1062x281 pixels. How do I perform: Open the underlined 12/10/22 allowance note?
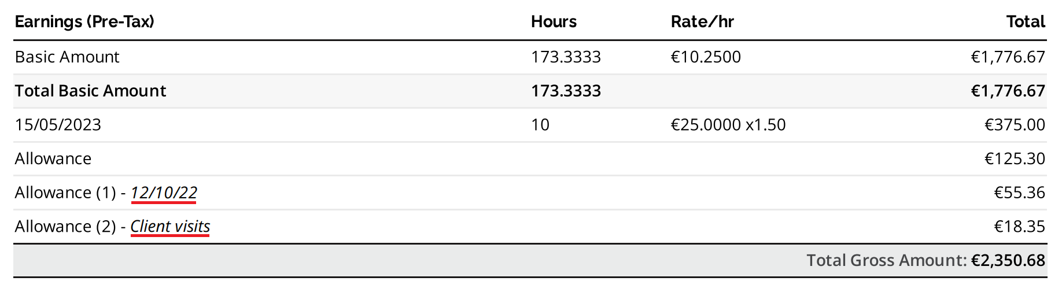pos(164,193)
